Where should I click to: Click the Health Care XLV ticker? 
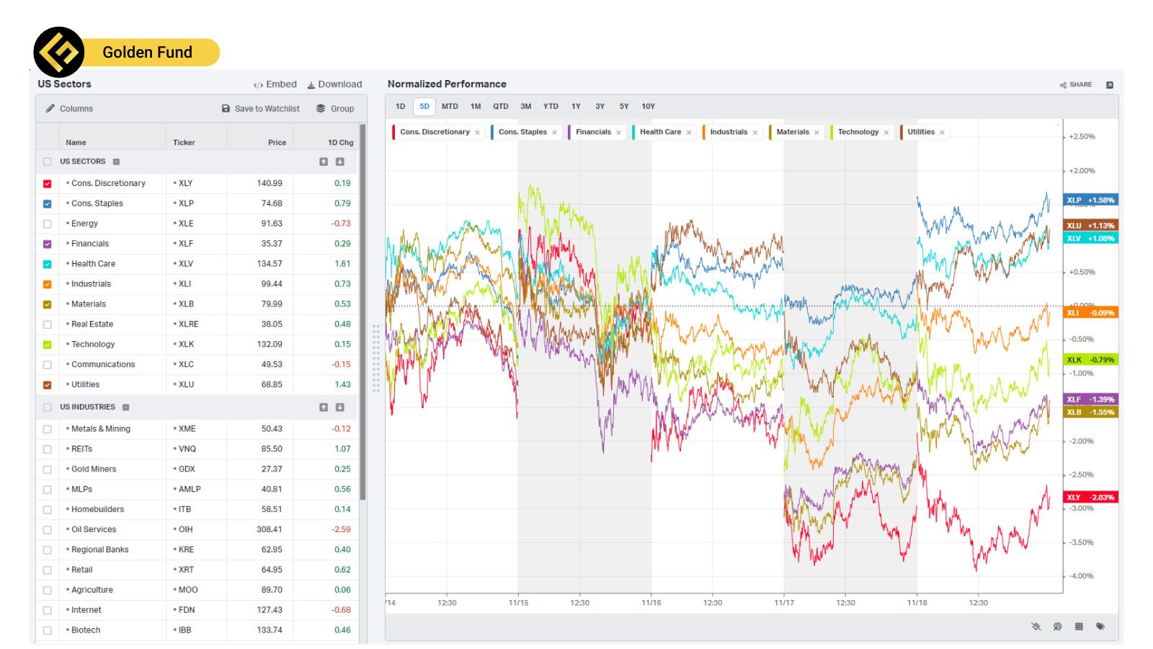pyautogui.click(x=184, y=264)
